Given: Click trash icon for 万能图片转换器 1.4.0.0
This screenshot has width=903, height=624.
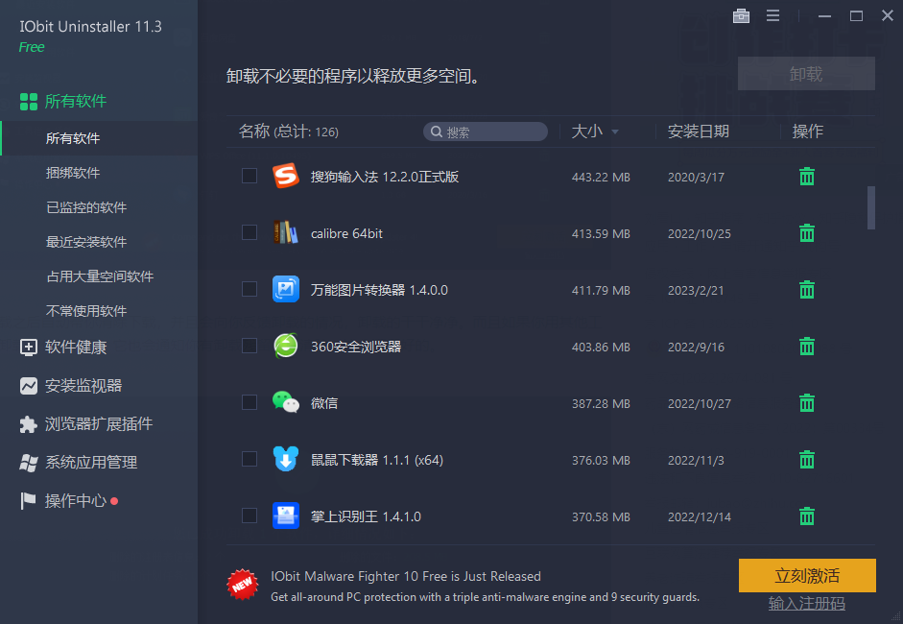Looking at the screenshot, I should [x=807, y=289].
